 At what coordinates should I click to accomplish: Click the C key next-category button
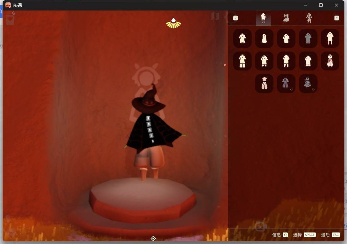point(336,18)
